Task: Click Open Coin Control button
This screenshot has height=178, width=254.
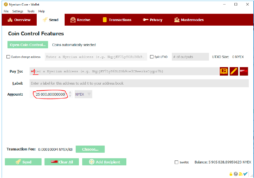Action: (x=28, y=45)
